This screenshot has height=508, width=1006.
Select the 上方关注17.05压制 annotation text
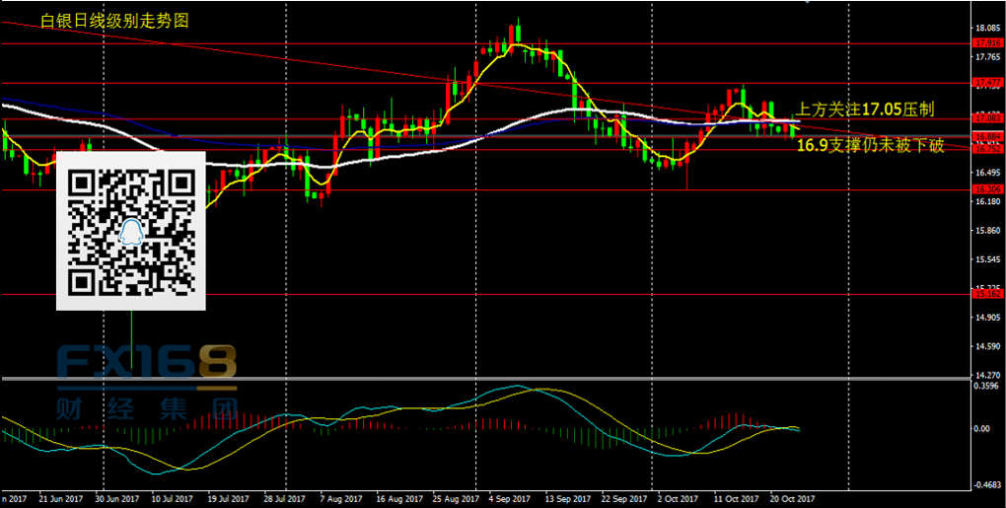pyautogui.click(x=864, y=109)
